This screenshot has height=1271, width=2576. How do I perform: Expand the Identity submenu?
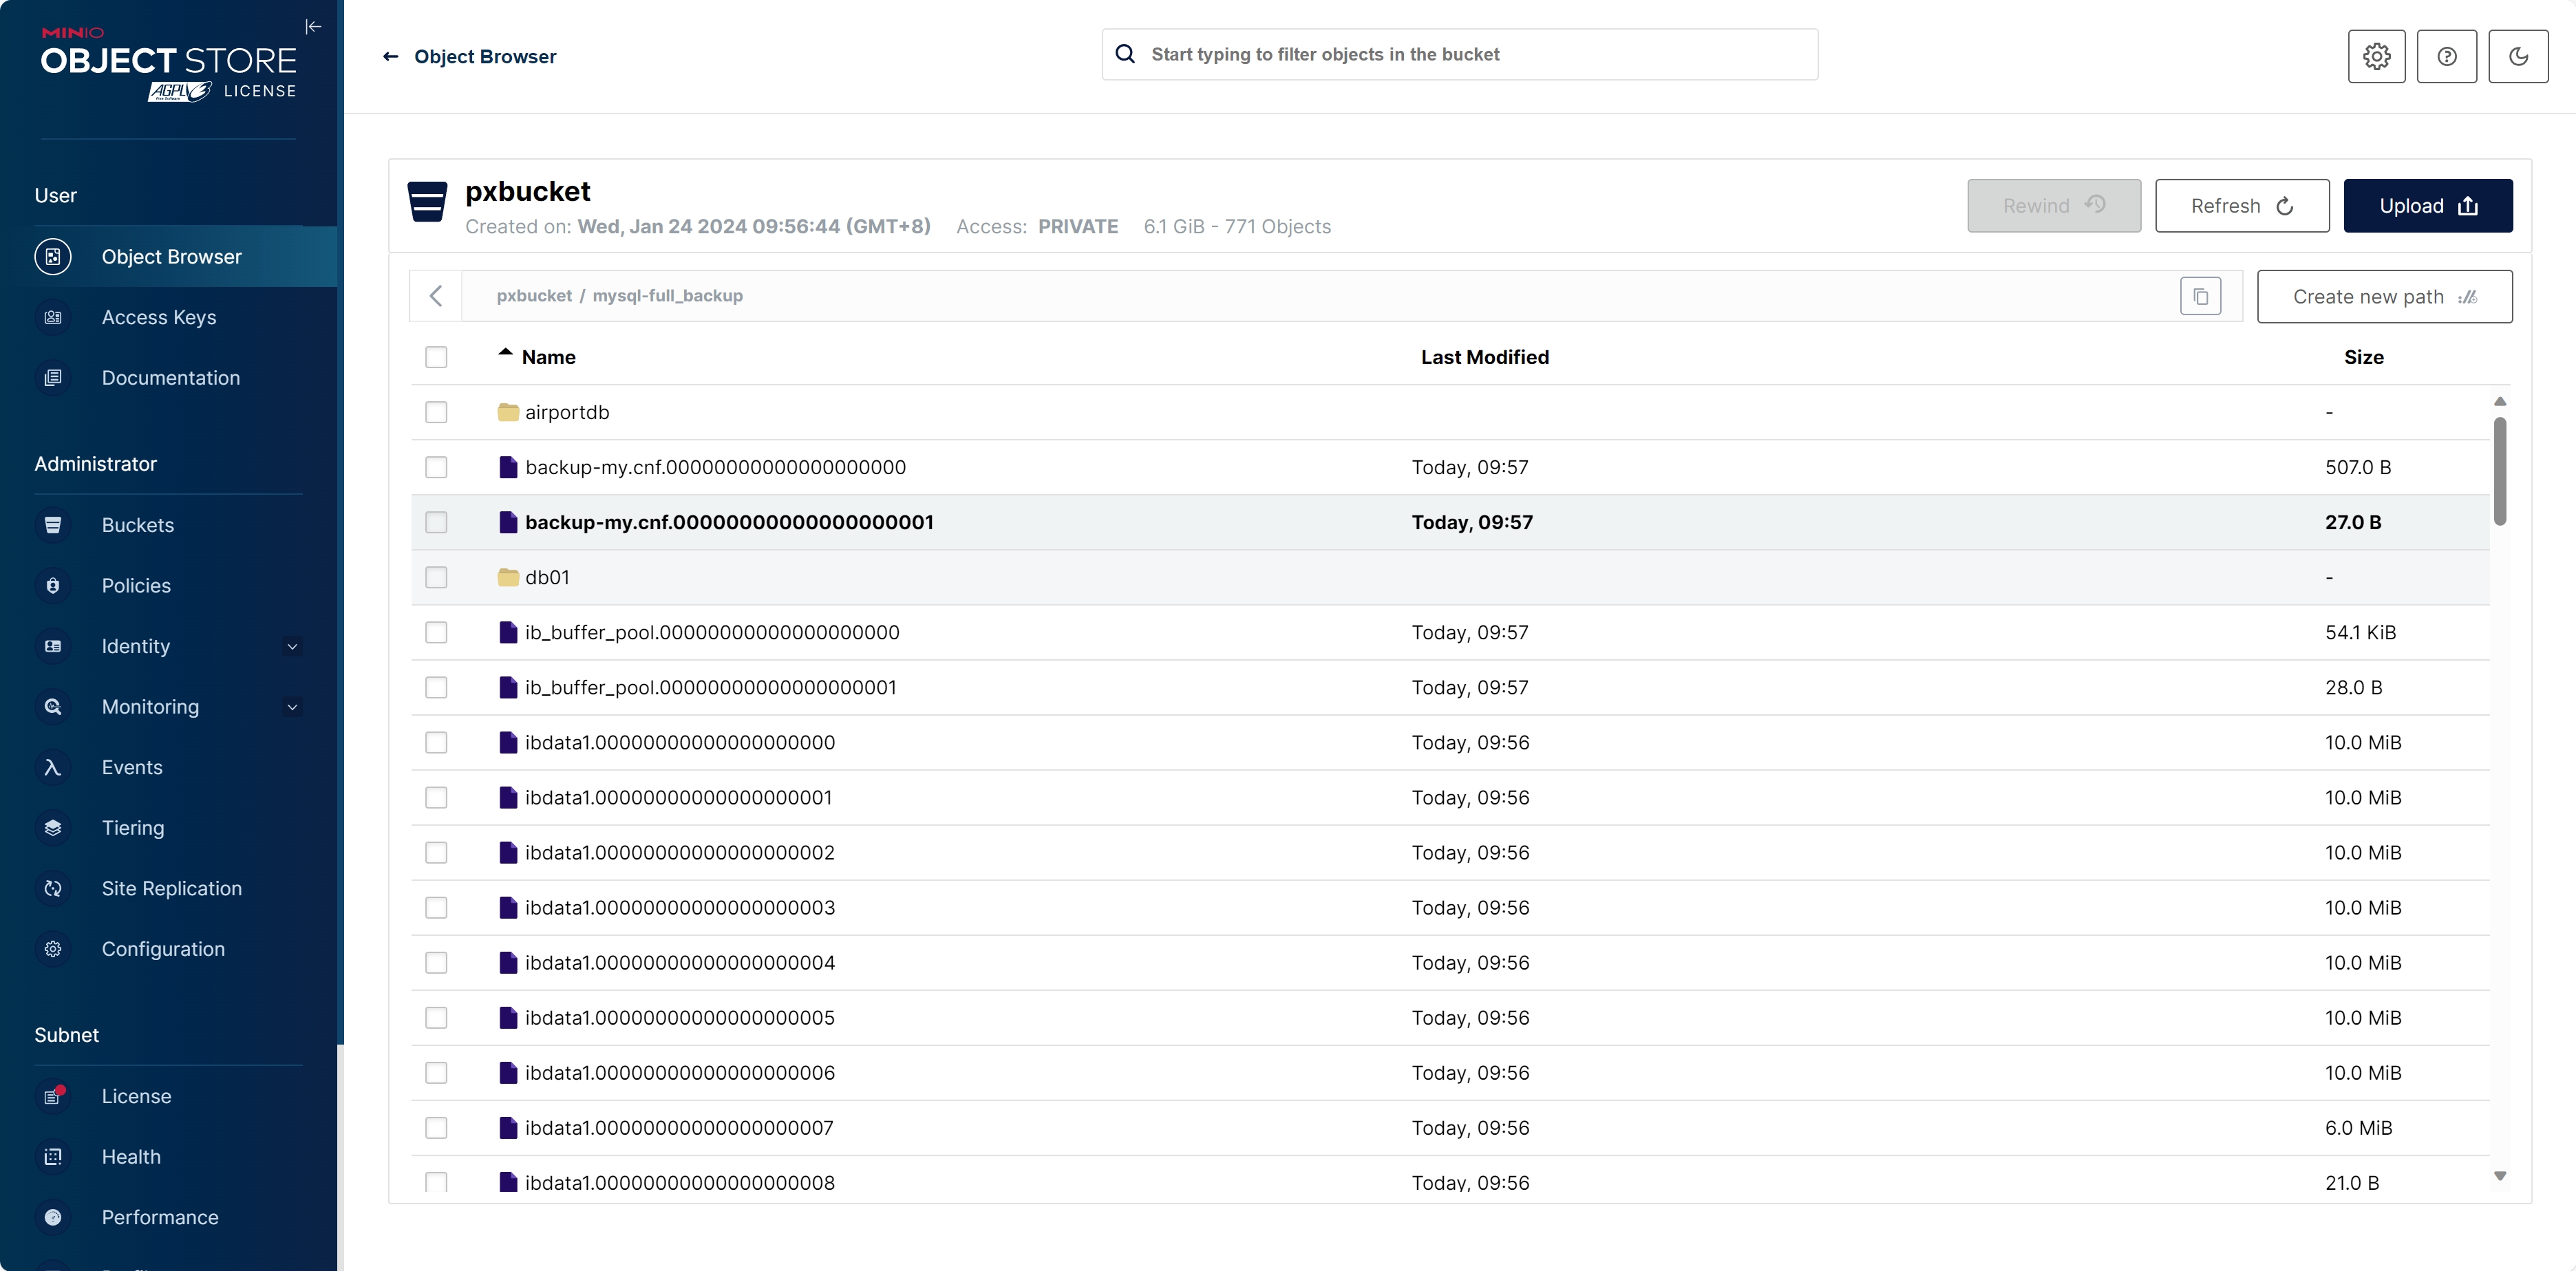click(292, 646)
